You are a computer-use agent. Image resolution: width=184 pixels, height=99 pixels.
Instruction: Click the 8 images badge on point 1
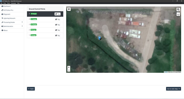(33, 35)
